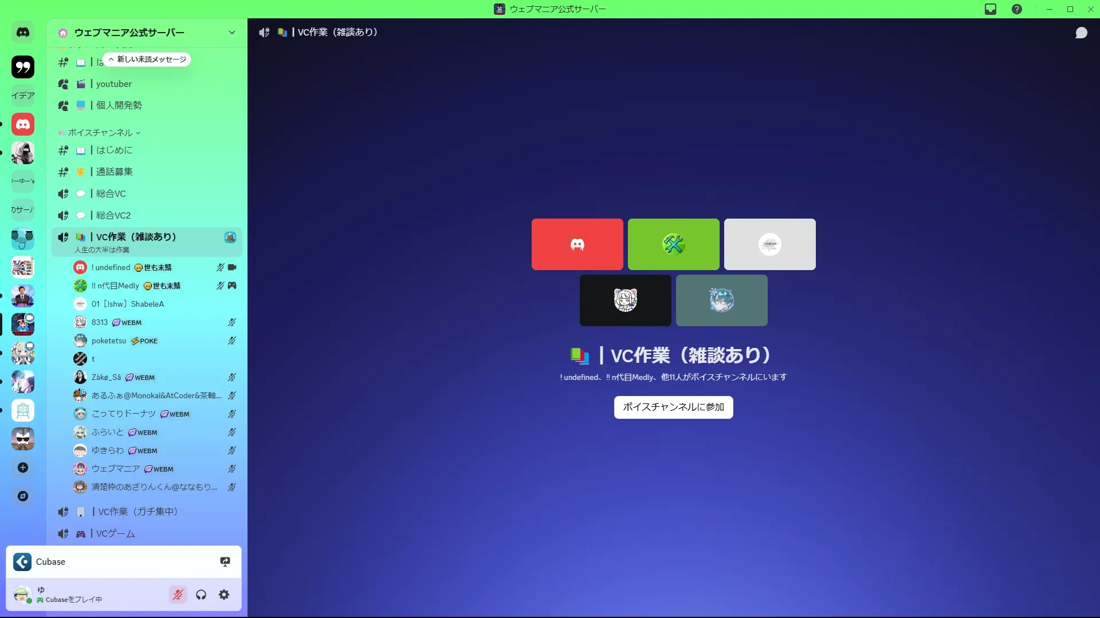Viewport: 1100px width, 618px height.
Task: Select the 総合VC2 voice channel
Action: click(113, 215)
